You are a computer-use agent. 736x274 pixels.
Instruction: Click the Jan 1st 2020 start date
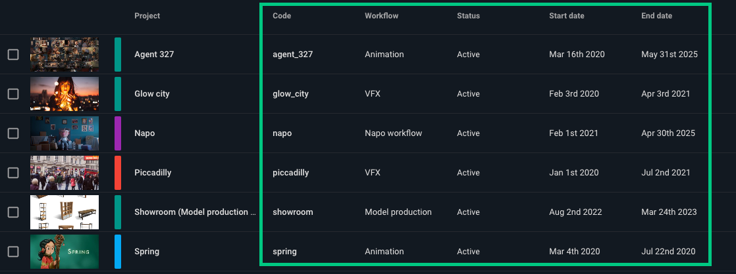[574, 172]
